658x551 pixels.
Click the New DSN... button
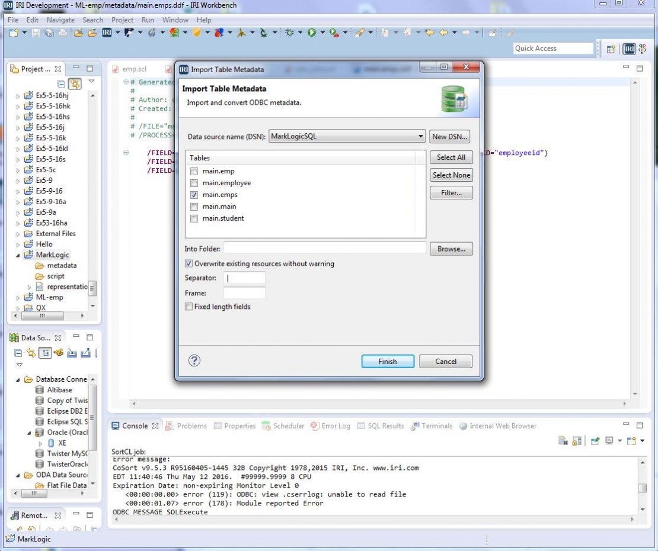tap(449, 137)
